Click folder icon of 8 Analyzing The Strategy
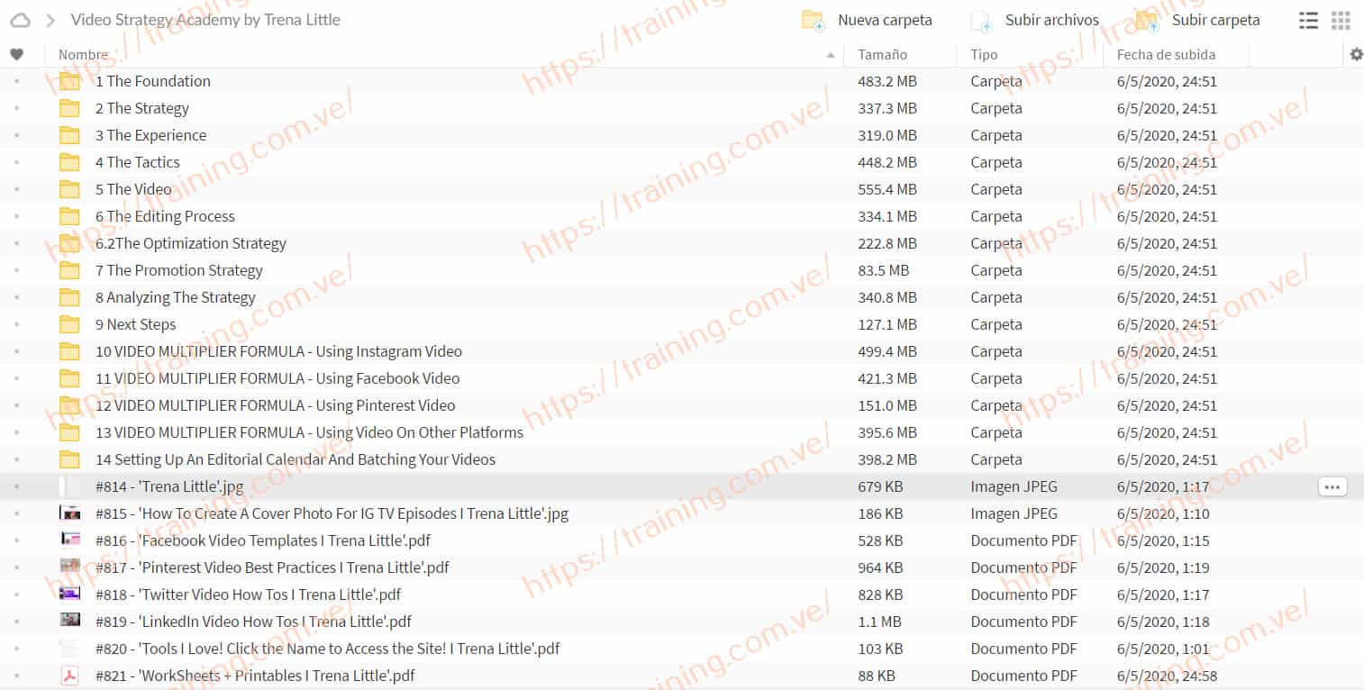This screenshot has width=1364, height=690. click(x=69, y=297)
